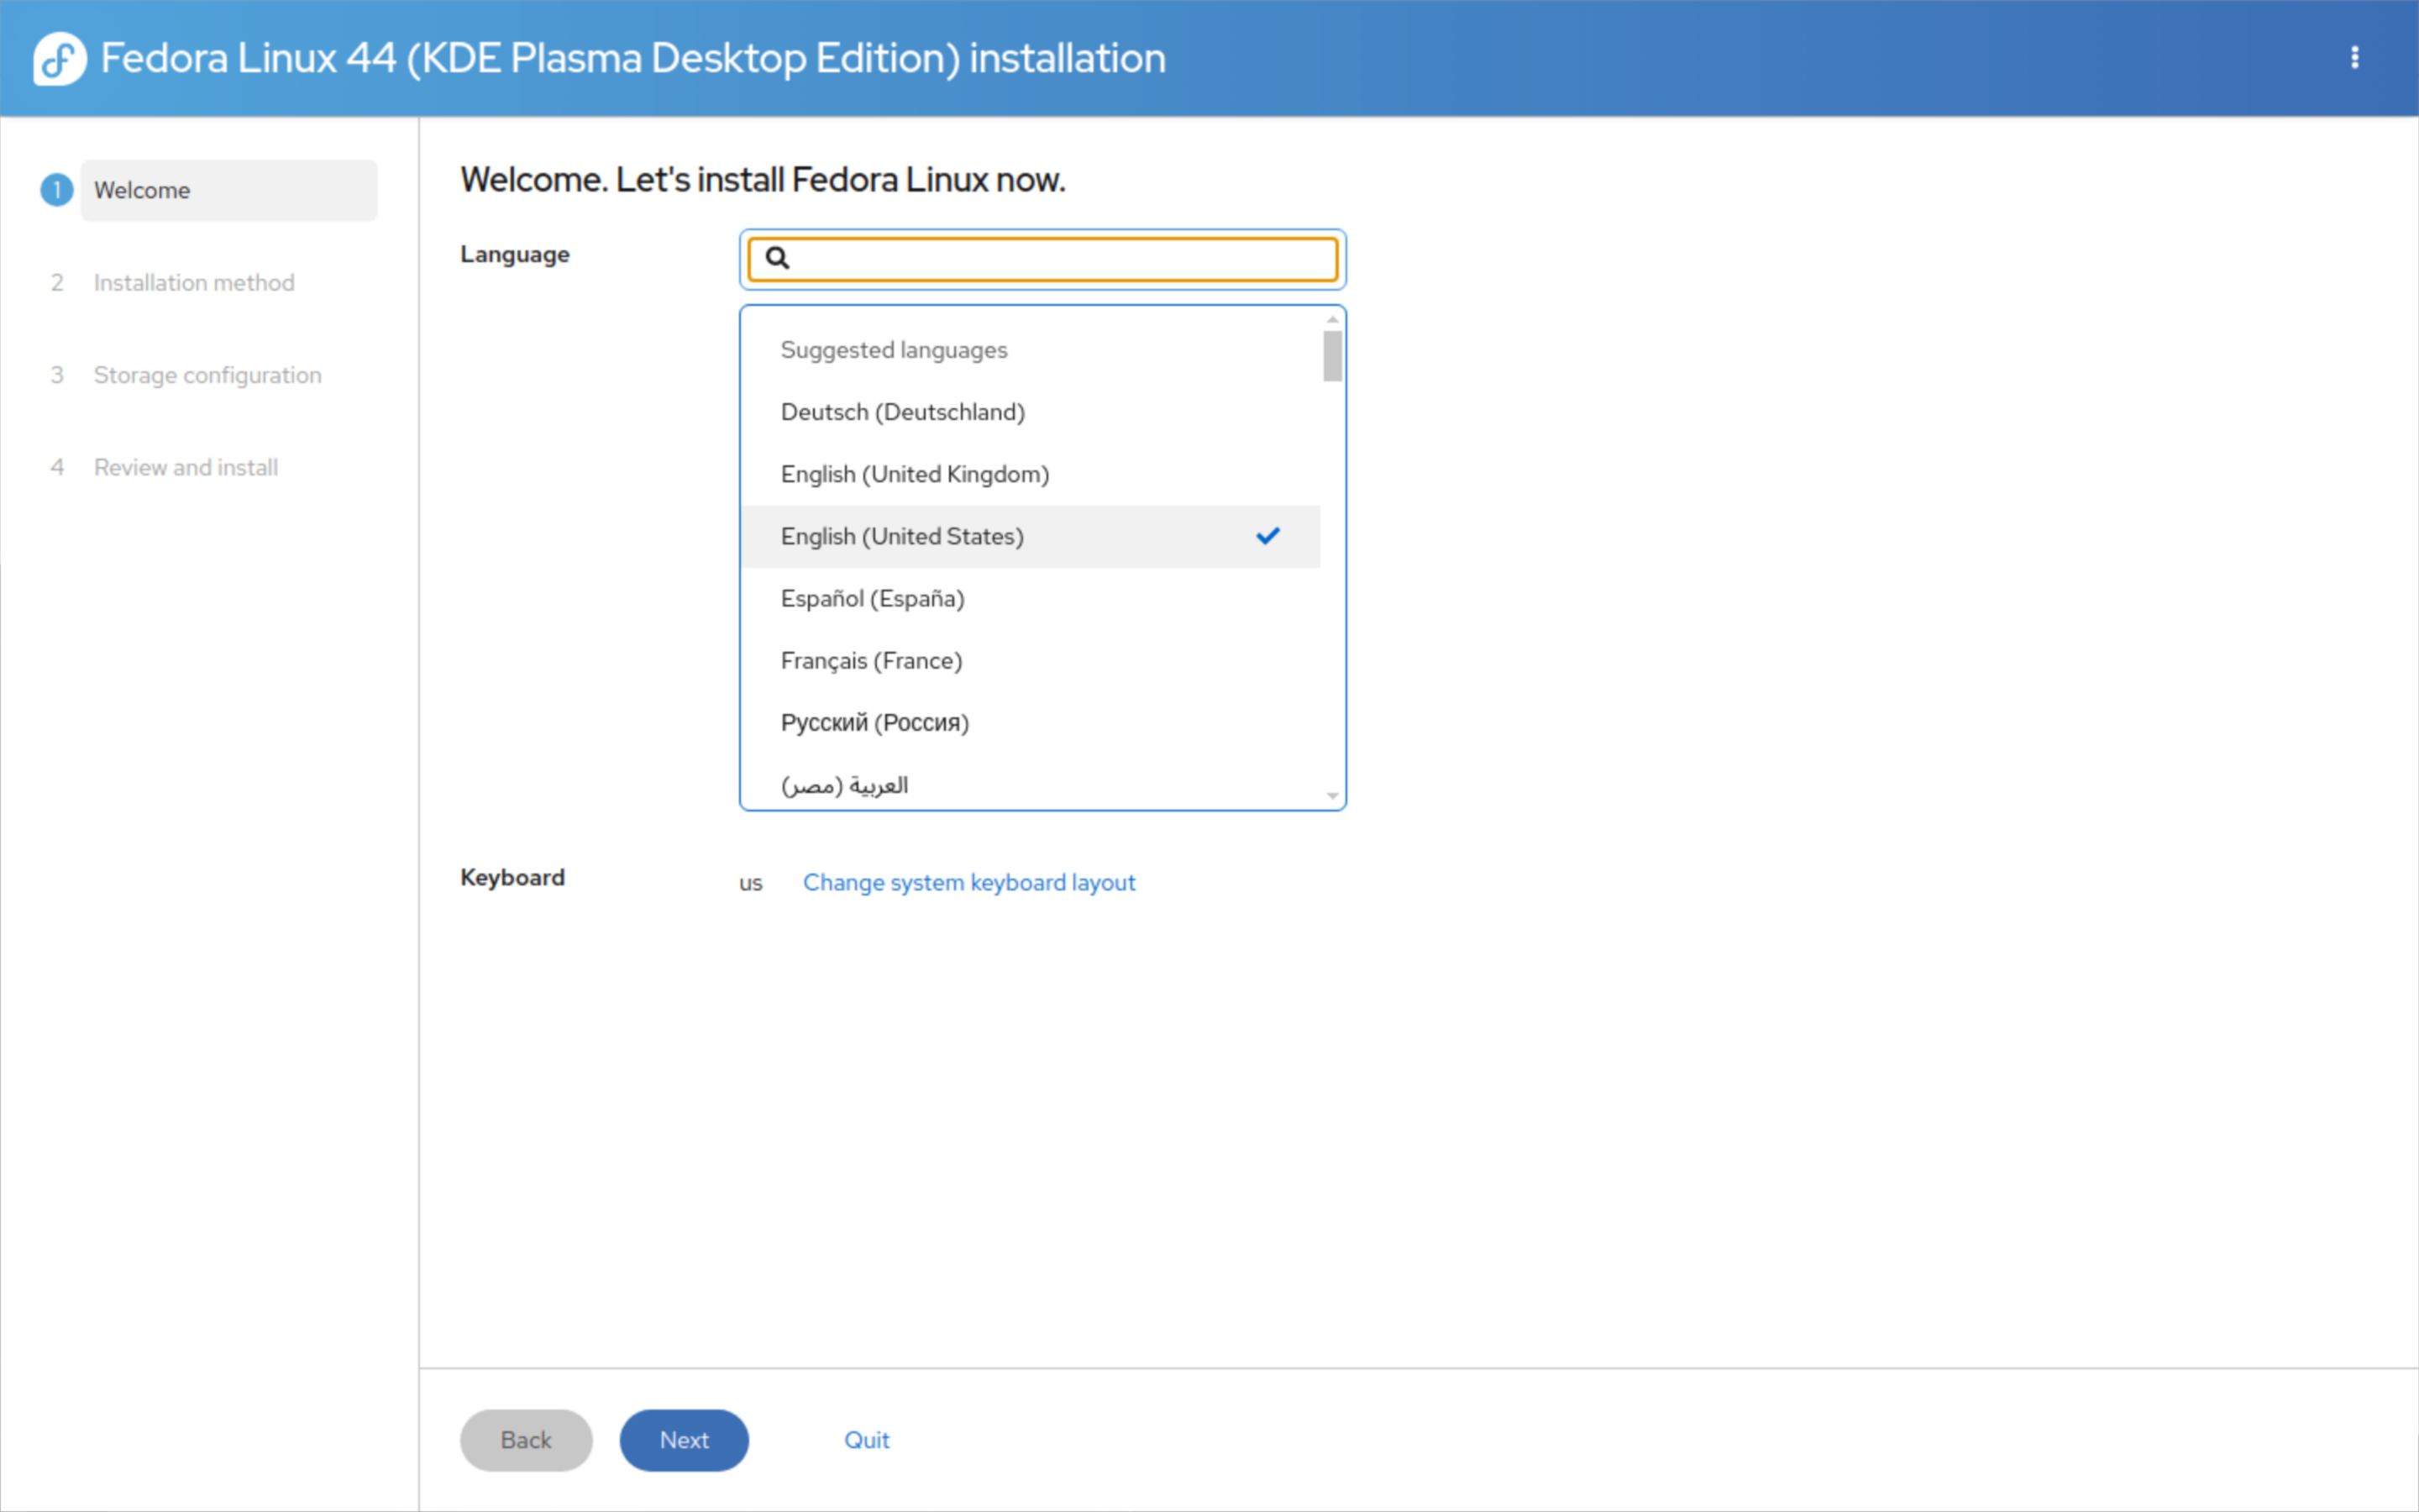This screenshot has width=2419, height=1512.
Task: Click the Fedora logo icon
Action: point(60,59)
